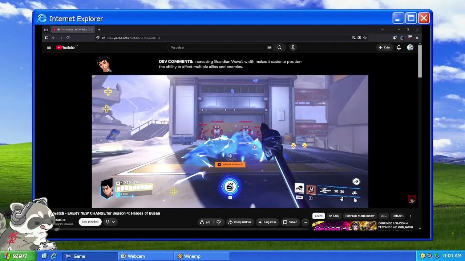Viewport: 465px width, 261px height.
Task: Click the video player frame
Action: point(230,141)
